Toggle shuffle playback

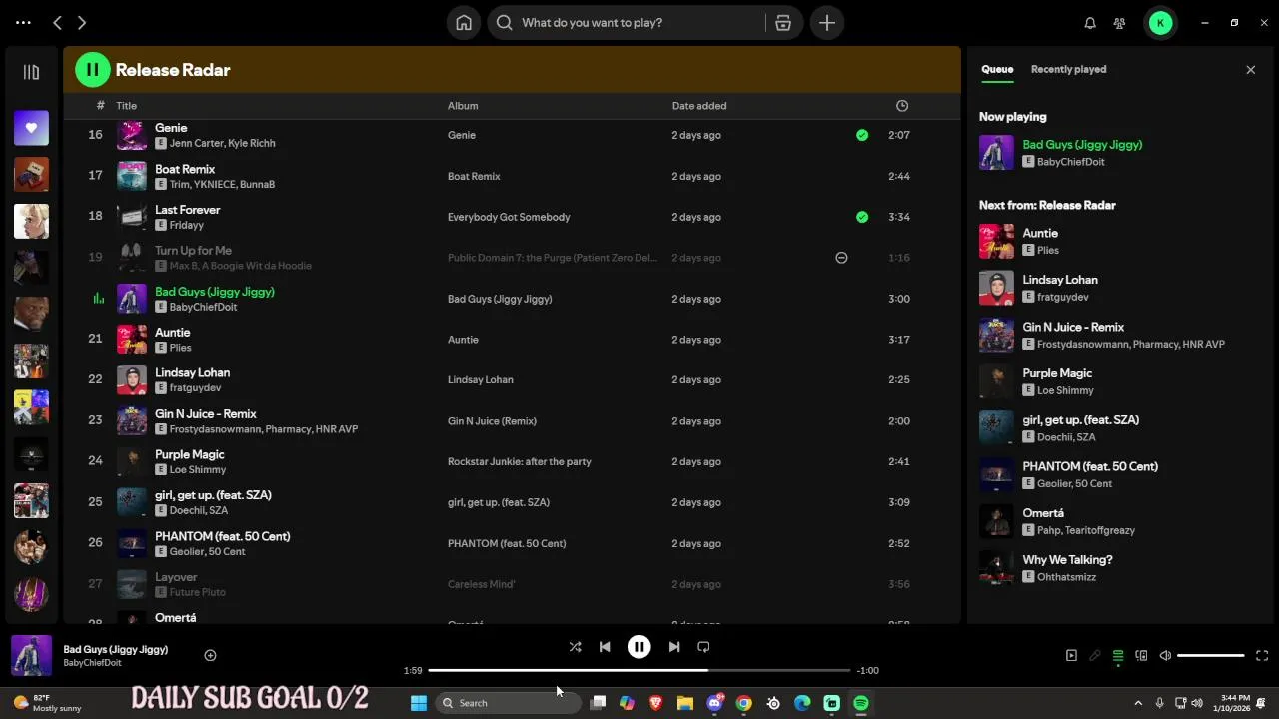point(575,647)
